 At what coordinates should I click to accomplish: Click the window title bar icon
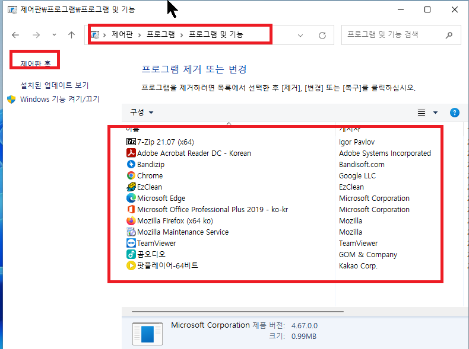[12, 10]
